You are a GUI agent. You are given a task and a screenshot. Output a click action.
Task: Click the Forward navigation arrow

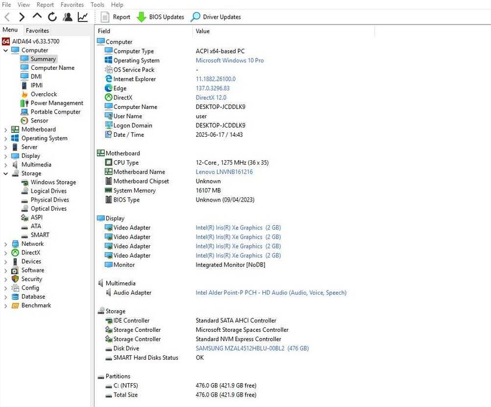point(22,17)
